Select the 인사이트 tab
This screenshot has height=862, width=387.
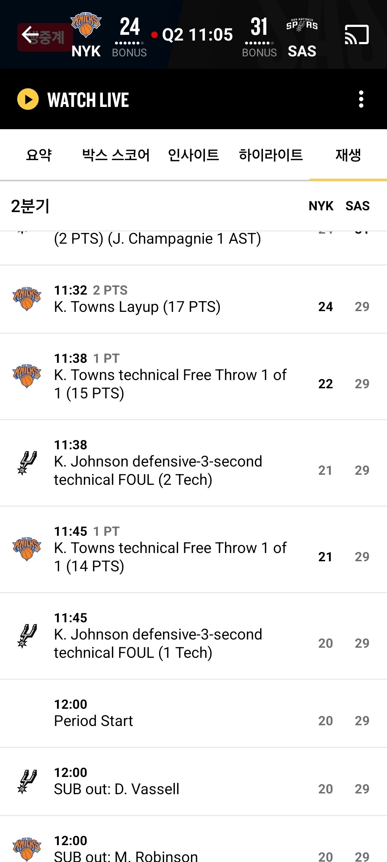(x=193, y=155)
